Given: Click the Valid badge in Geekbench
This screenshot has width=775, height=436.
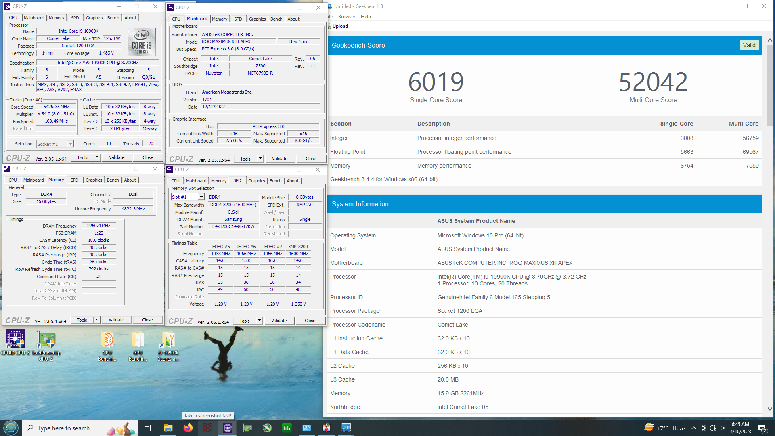Looking at the screenshot, I should [749, 45].
